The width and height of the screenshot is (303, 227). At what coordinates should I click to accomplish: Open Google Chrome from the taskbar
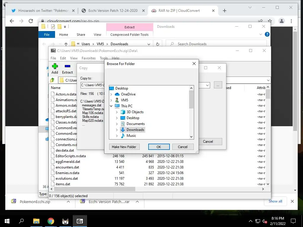tap(51, 221)
